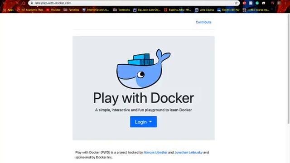Open the user profile avatar
This screenshot has width=290, height=163.
click(x=279, y=3)
